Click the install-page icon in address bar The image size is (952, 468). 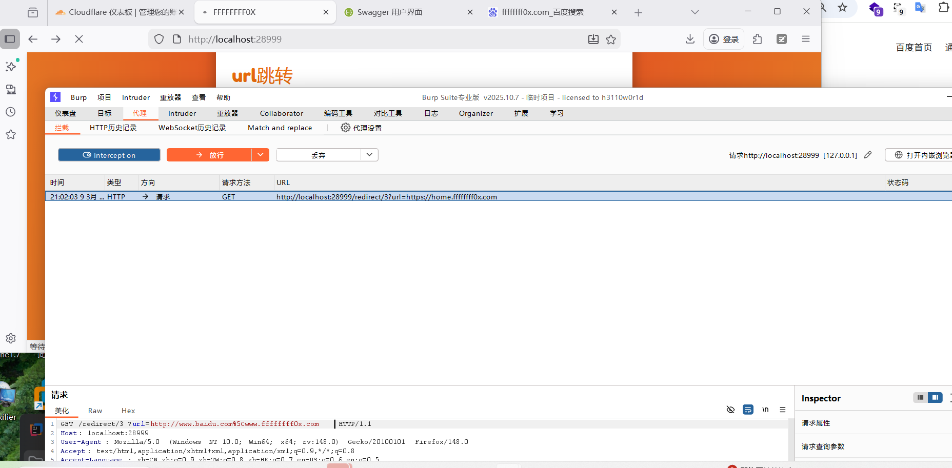click(593, 39)
